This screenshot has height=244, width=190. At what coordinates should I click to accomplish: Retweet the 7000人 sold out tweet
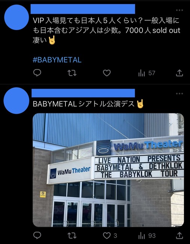(x=72, y=73)
